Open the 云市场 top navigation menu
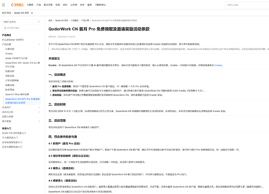 point(74,5)
